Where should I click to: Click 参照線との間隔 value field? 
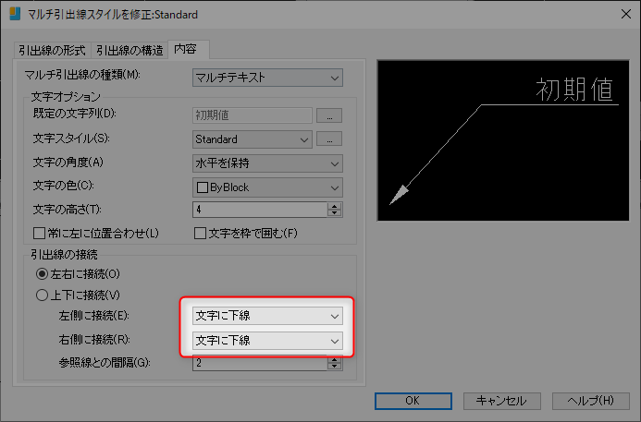[260, 363]
